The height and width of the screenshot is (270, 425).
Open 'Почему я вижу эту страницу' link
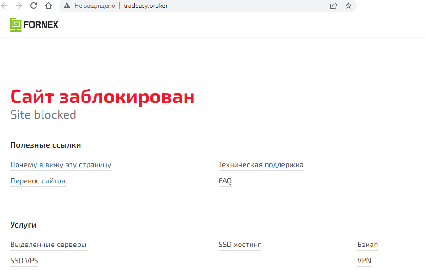60,165
